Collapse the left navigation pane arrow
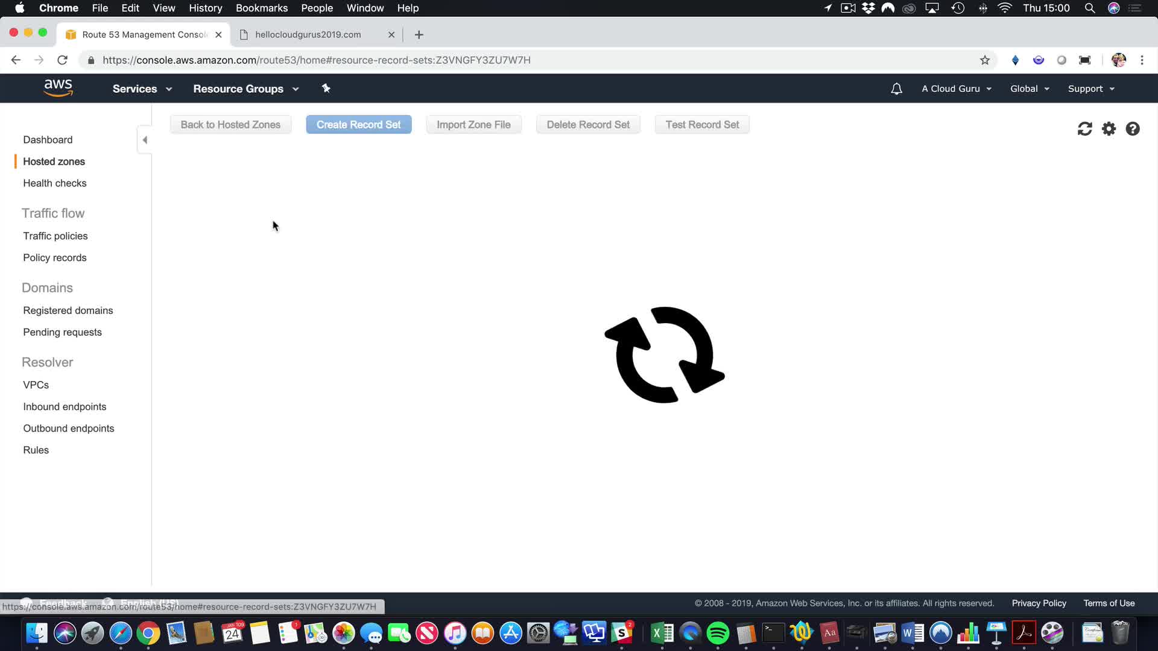The height and width of the screenshot is (651, 1158). click(145, 140)
